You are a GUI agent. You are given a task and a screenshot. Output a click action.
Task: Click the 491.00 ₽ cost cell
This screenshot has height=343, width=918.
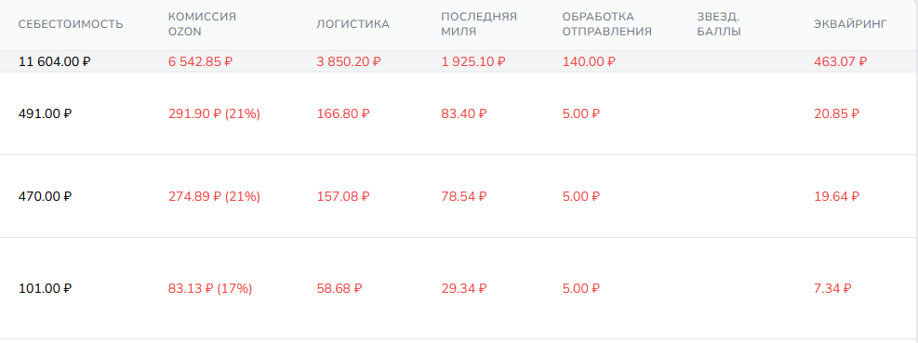(x=45, y=113)
